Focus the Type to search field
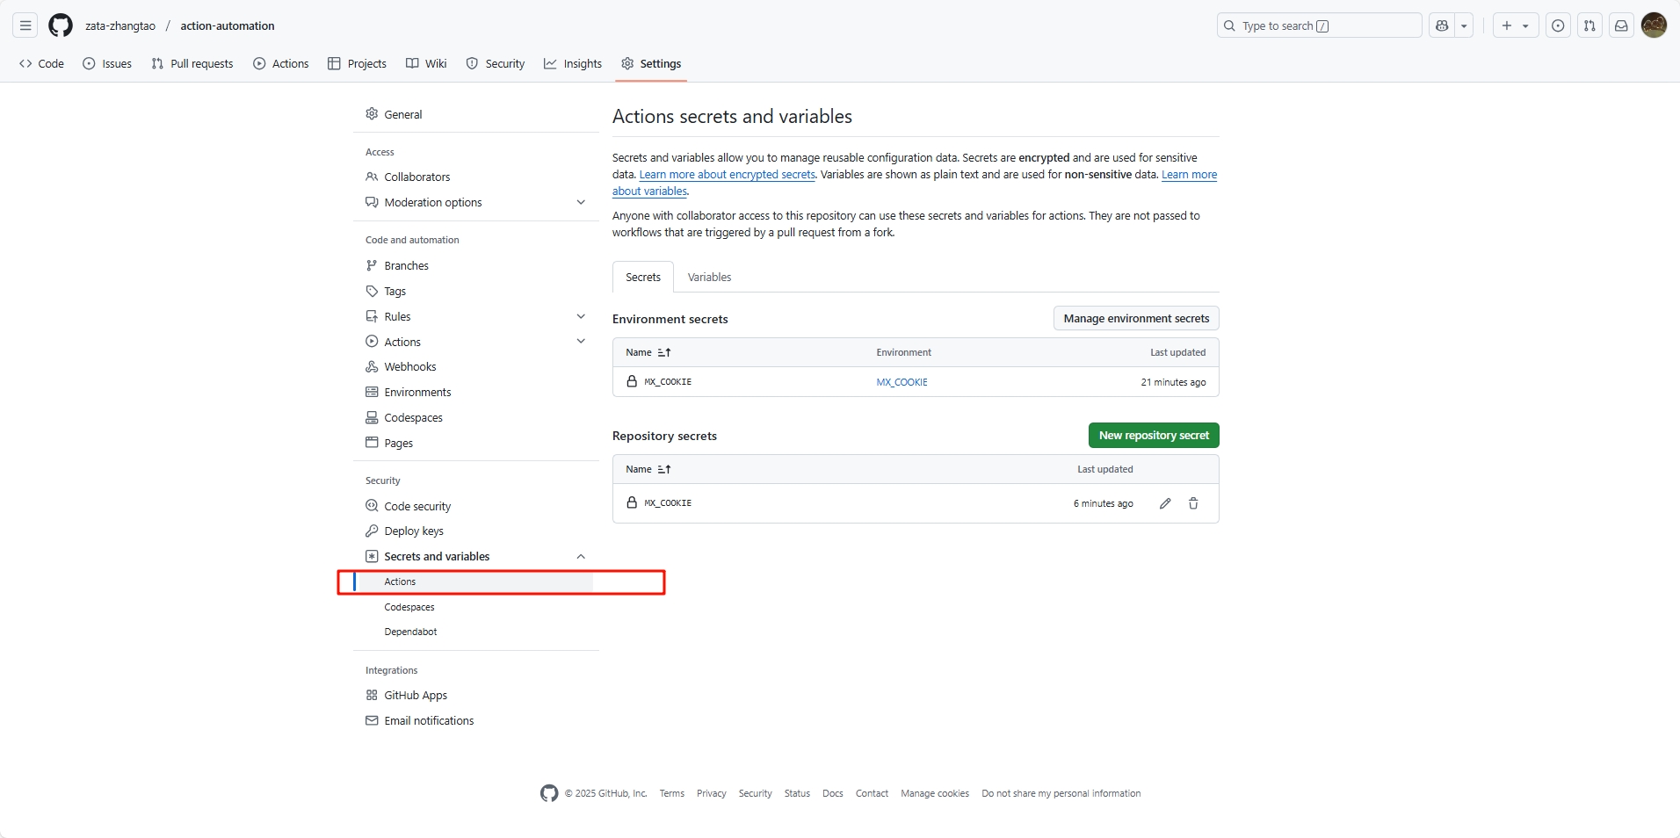Image resolution: width=1680 pixels, height=838 pixels. (x=1319, y=25)
